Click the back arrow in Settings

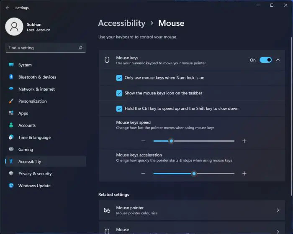tap(8, 8)
